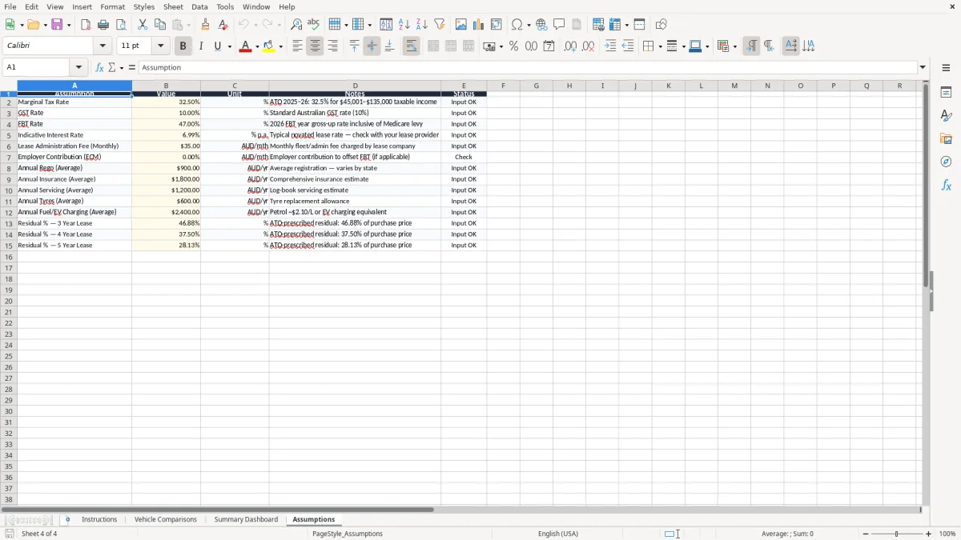Open the Conditional Formatting dropdown arrow
961x540 pixels.
(x=734, y=46)
